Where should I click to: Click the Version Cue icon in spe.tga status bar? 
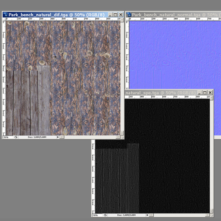[x=105, y=215]
